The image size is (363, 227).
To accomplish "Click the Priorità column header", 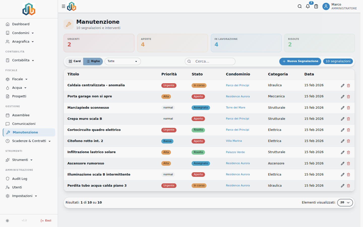I will 169,74.
